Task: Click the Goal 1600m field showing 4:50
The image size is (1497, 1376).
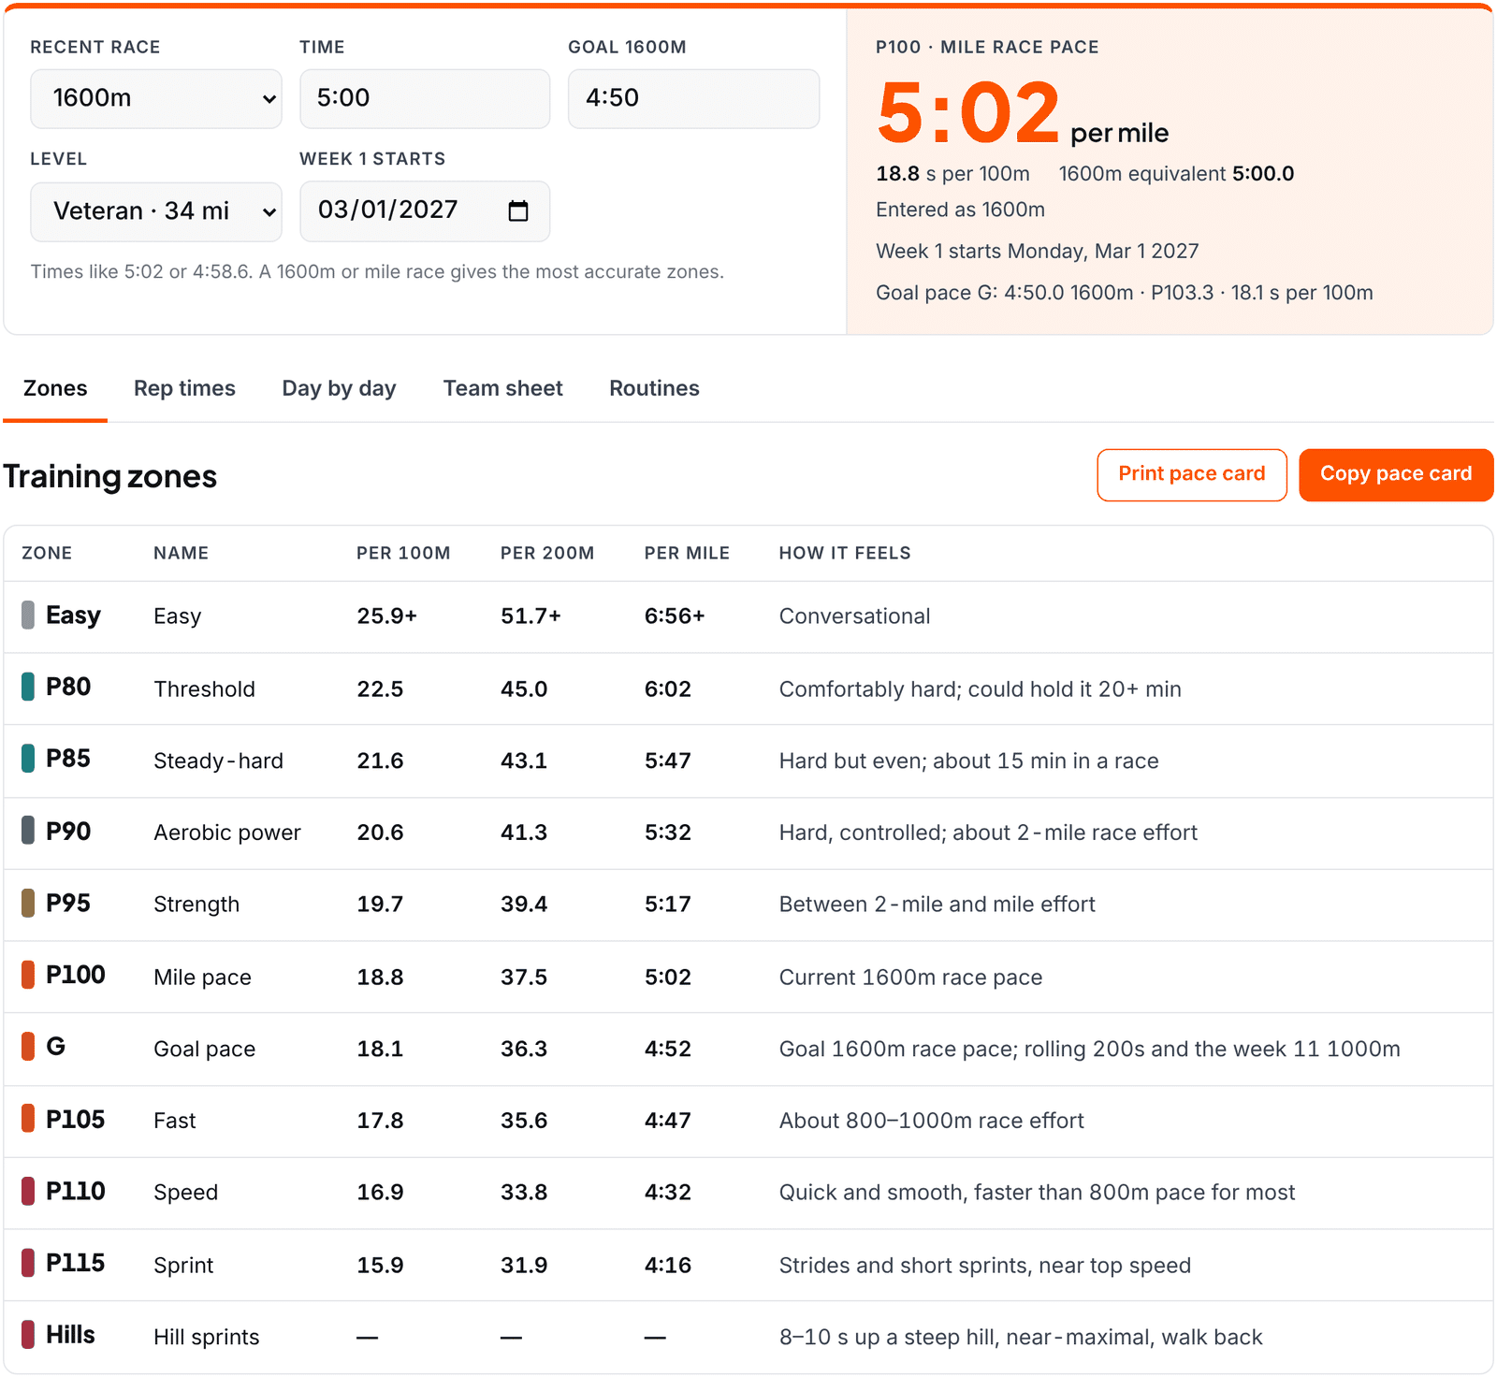Action: (693, 98)
